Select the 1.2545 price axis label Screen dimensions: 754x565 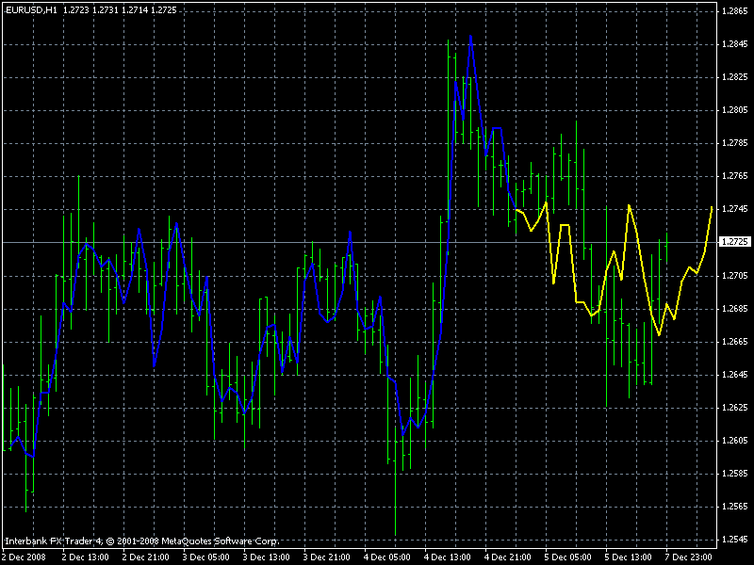735,540
